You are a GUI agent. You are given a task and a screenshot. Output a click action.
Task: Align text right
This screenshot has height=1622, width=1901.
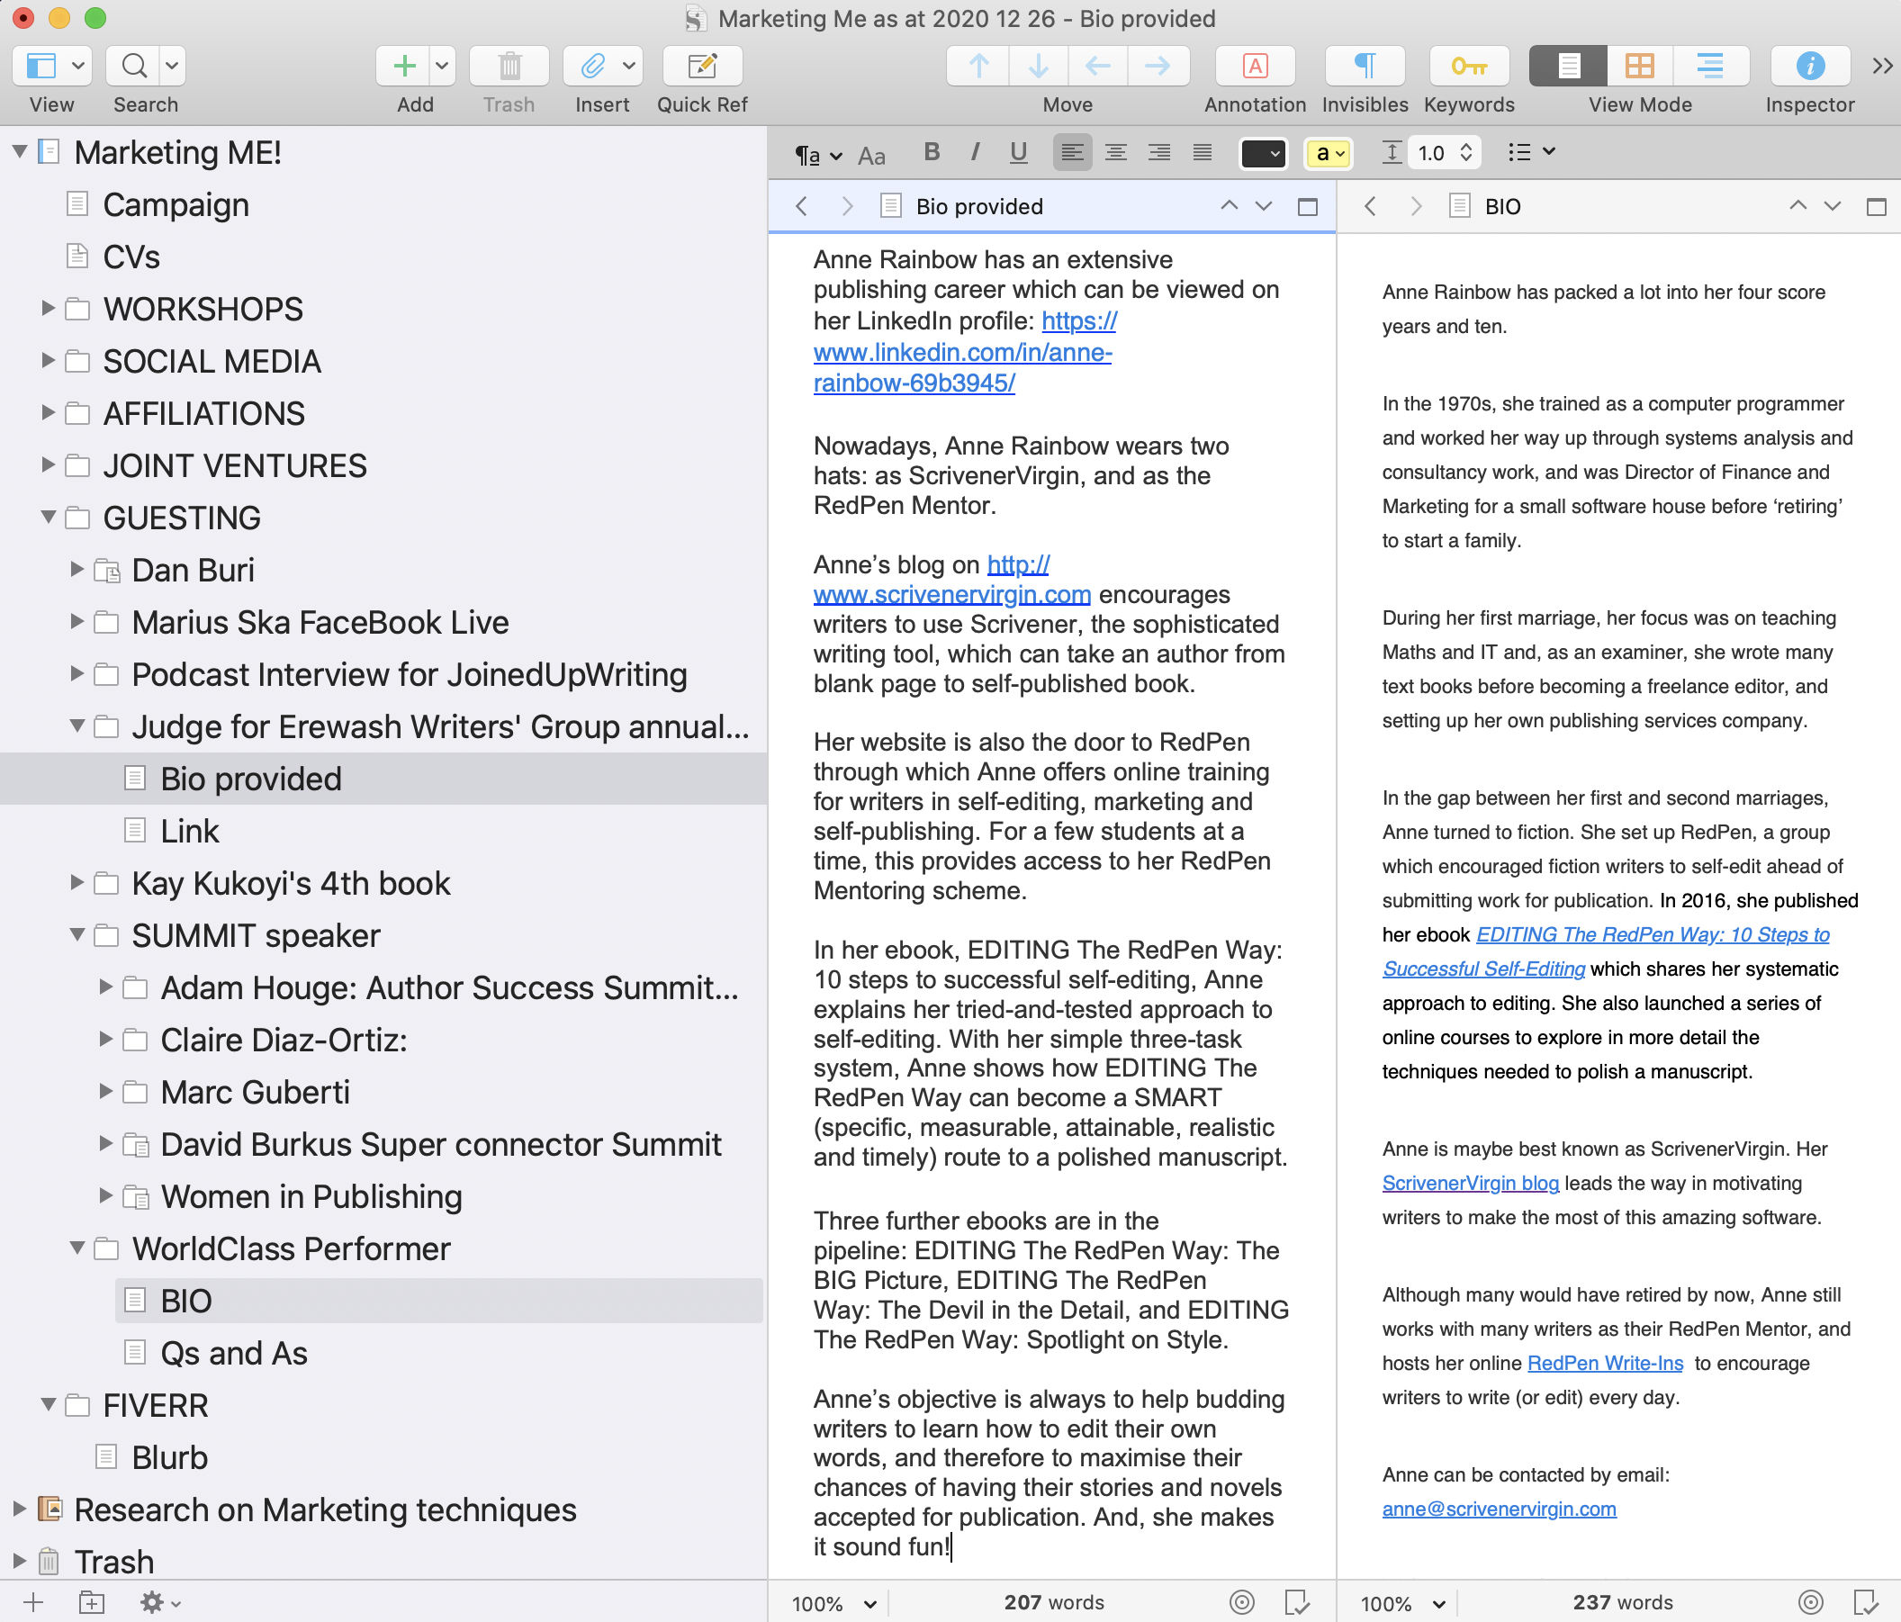(1158, 152)
